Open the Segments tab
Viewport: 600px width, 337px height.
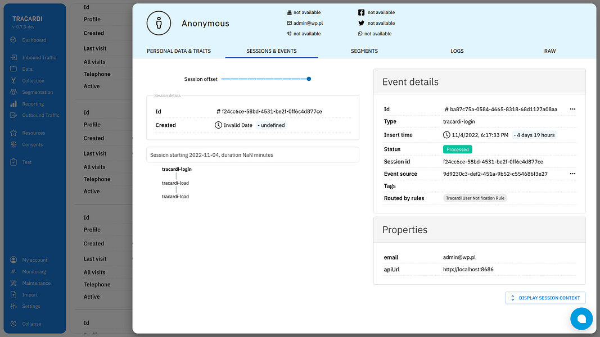[364, 51]
